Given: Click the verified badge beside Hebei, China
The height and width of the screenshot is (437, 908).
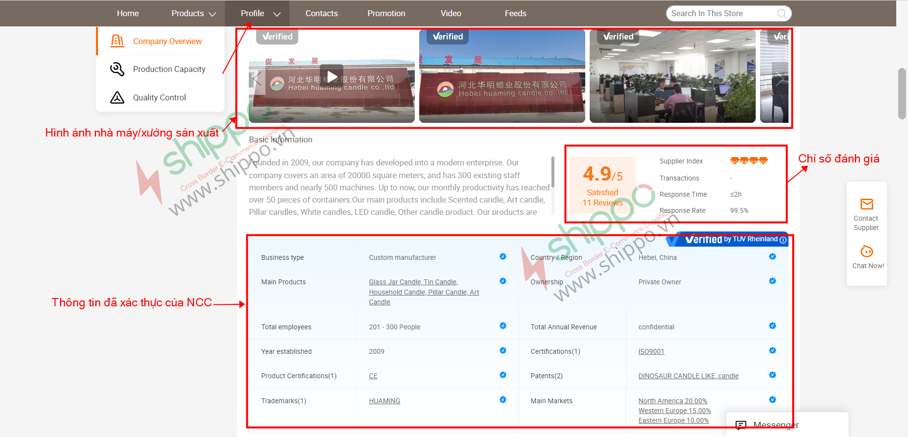Looking at the screenshot, I should pyautogui.click(x=772, y=256).
